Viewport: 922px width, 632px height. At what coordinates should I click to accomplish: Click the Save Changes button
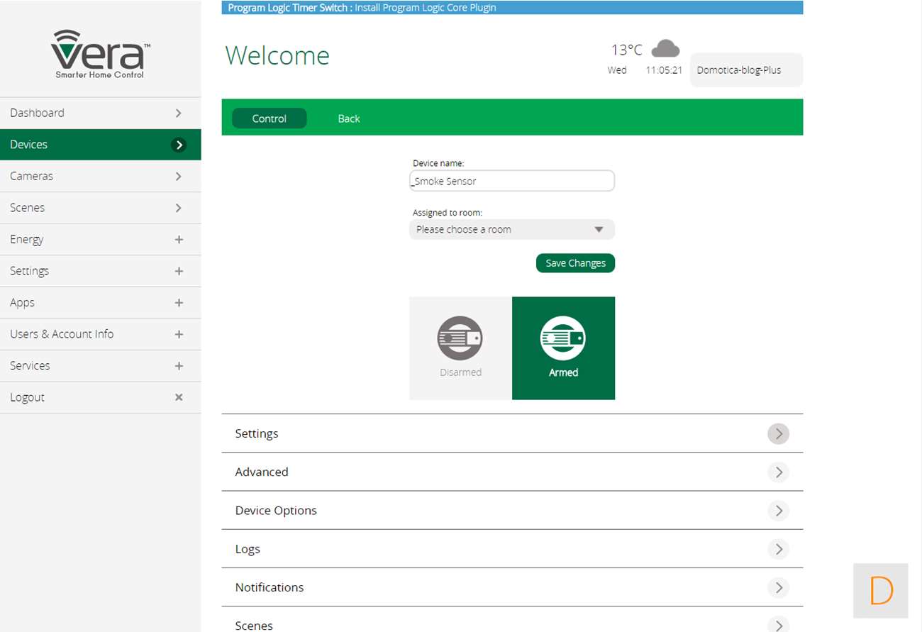[x=575, y=263]
